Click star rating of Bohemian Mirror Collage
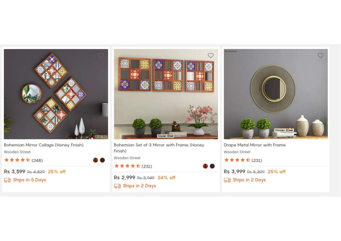 click(17, 160)
